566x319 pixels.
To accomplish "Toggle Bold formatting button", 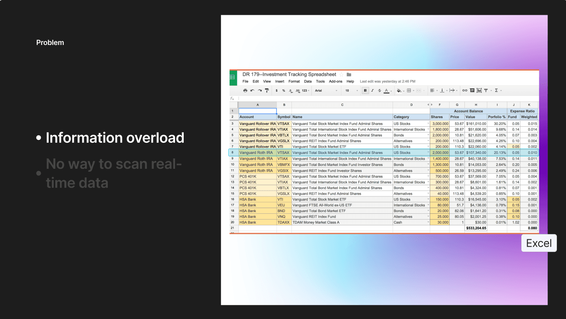I will [365, 90].
